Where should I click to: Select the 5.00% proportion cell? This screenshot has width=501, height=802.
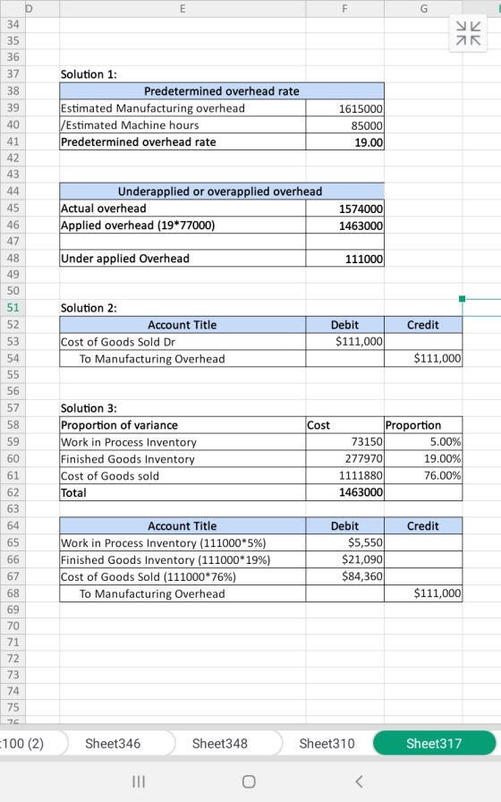[x=423, y=442]
